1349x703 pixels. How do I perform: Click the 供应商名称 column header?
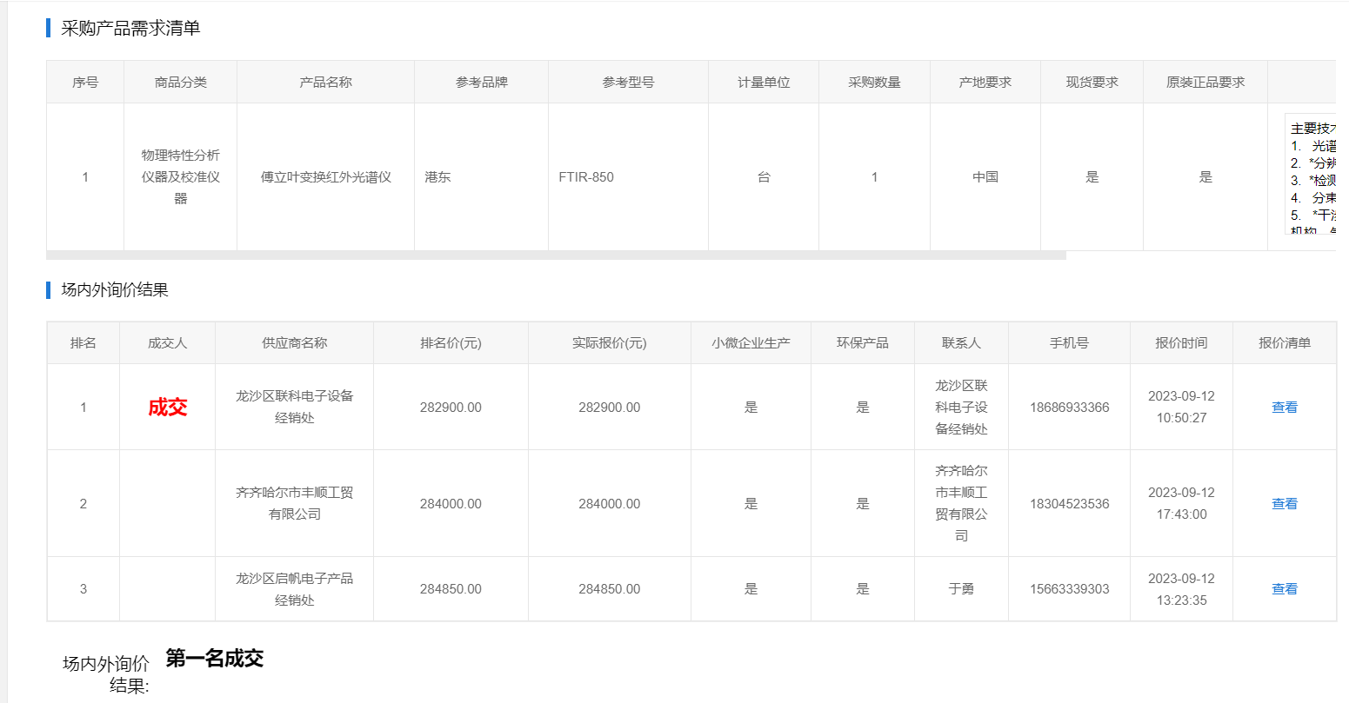point(294,343)
